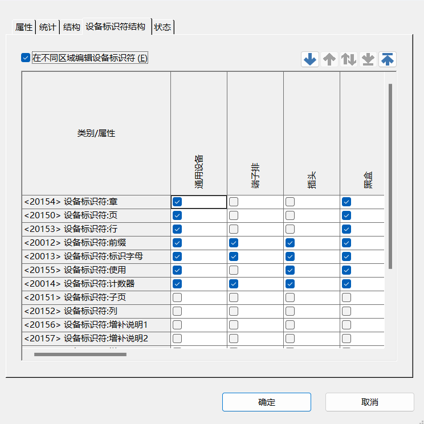Click the swap up-down arrows icon
Viewport: 424px width, 424px height.
349,59
